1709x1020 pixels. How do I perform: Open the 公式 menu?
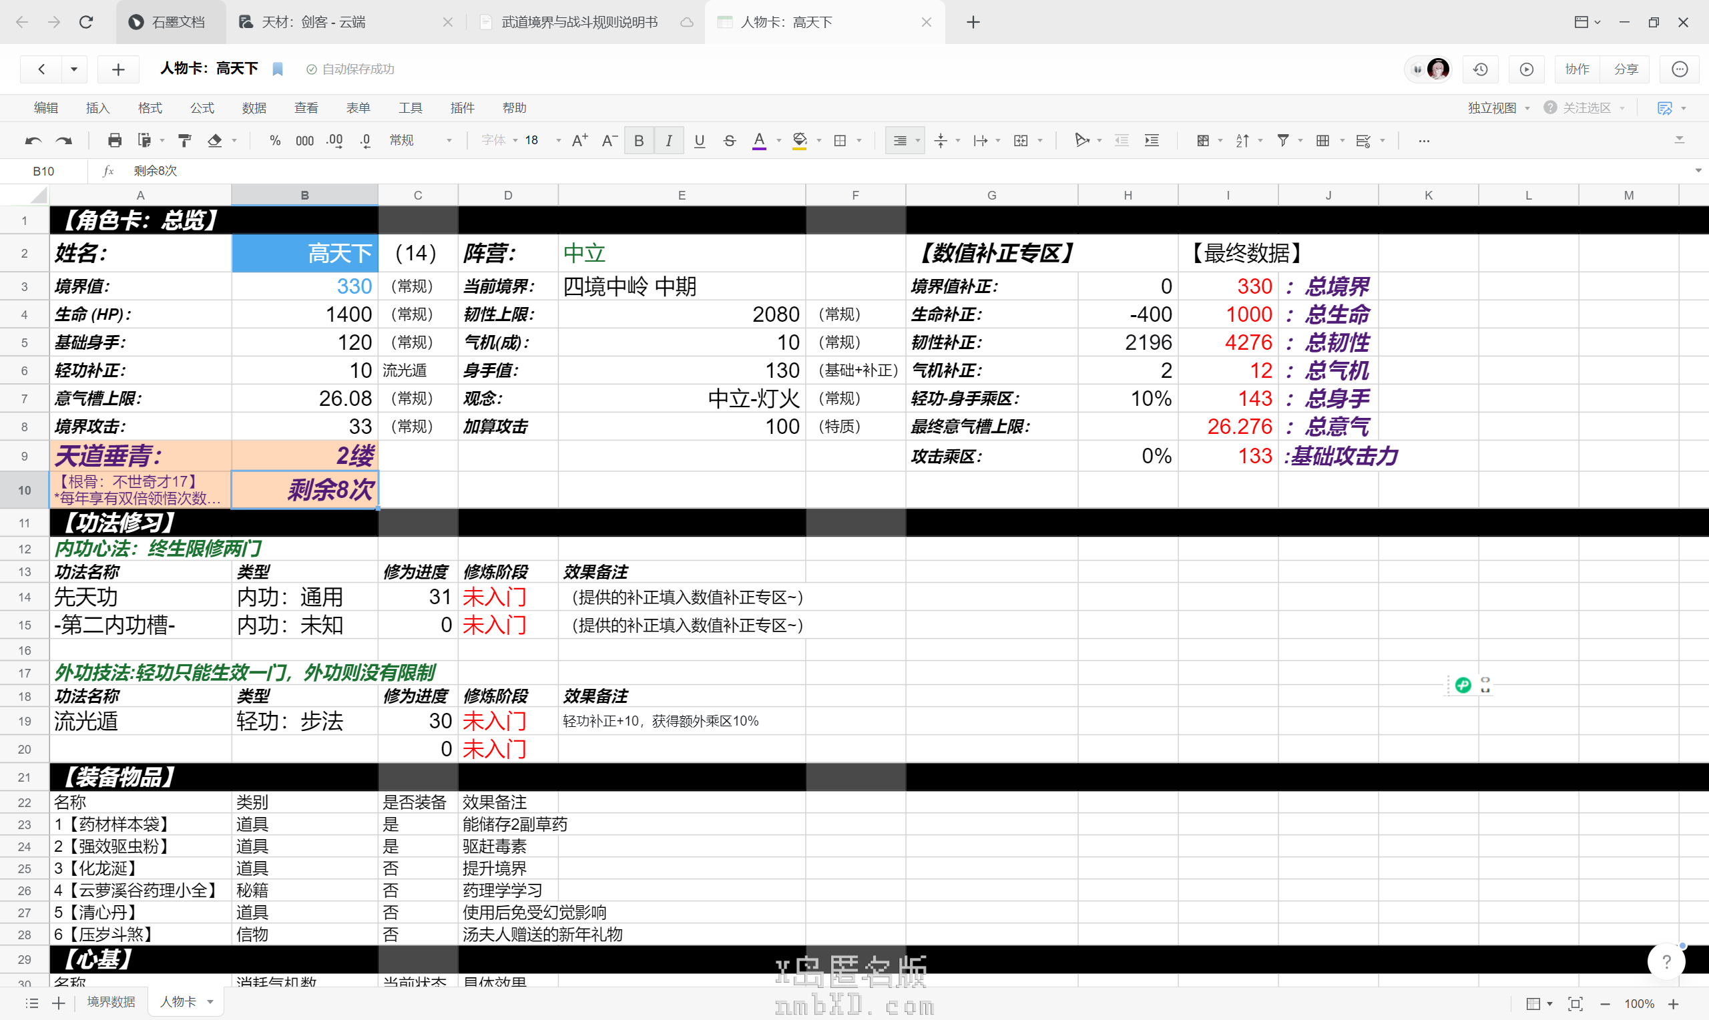coord(202,108)
